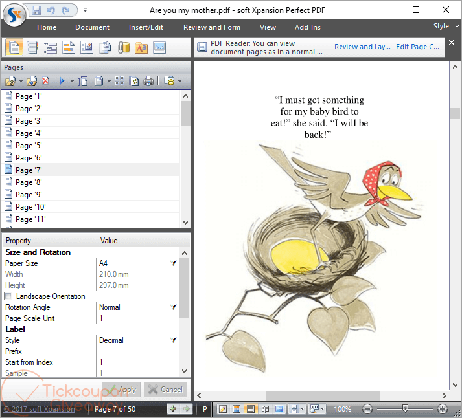This screenshot has height=418, width=462.
Task: Follow the Edit Page C... link
Action: click(417, 47)
